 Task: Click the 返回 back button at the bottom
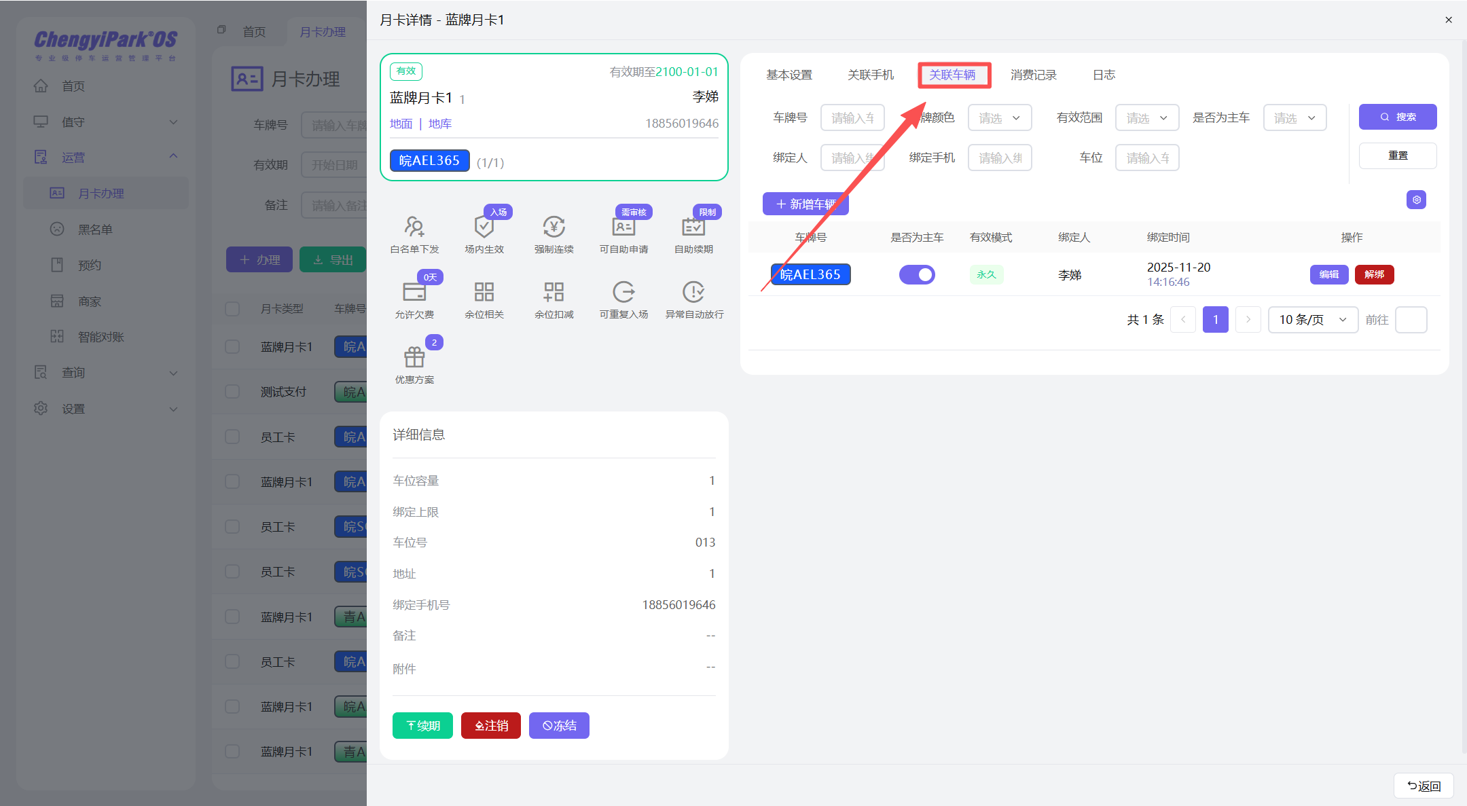(1424, 786)
